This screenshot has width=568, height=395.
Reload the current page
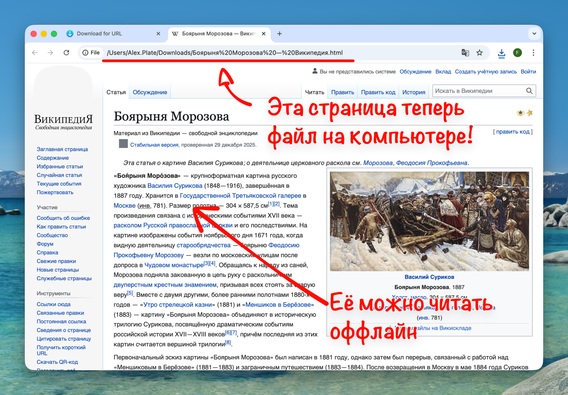tap(66, 53)
